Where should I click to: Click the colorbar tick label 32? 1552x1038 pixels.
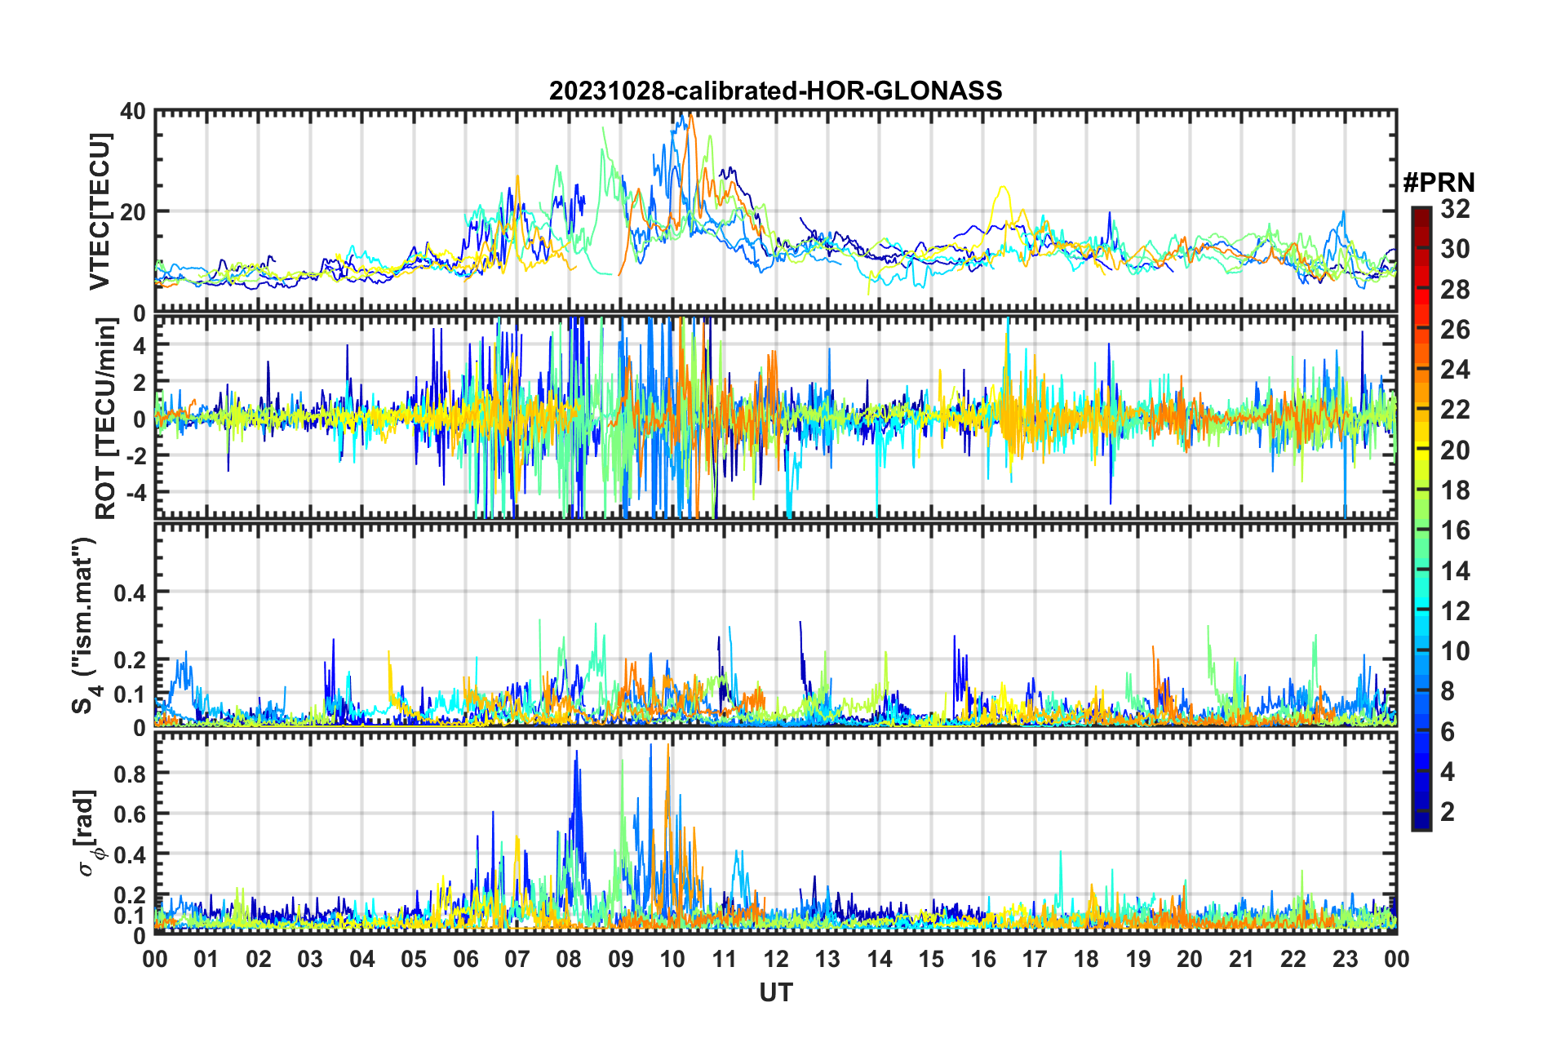tap(1455, 209)
